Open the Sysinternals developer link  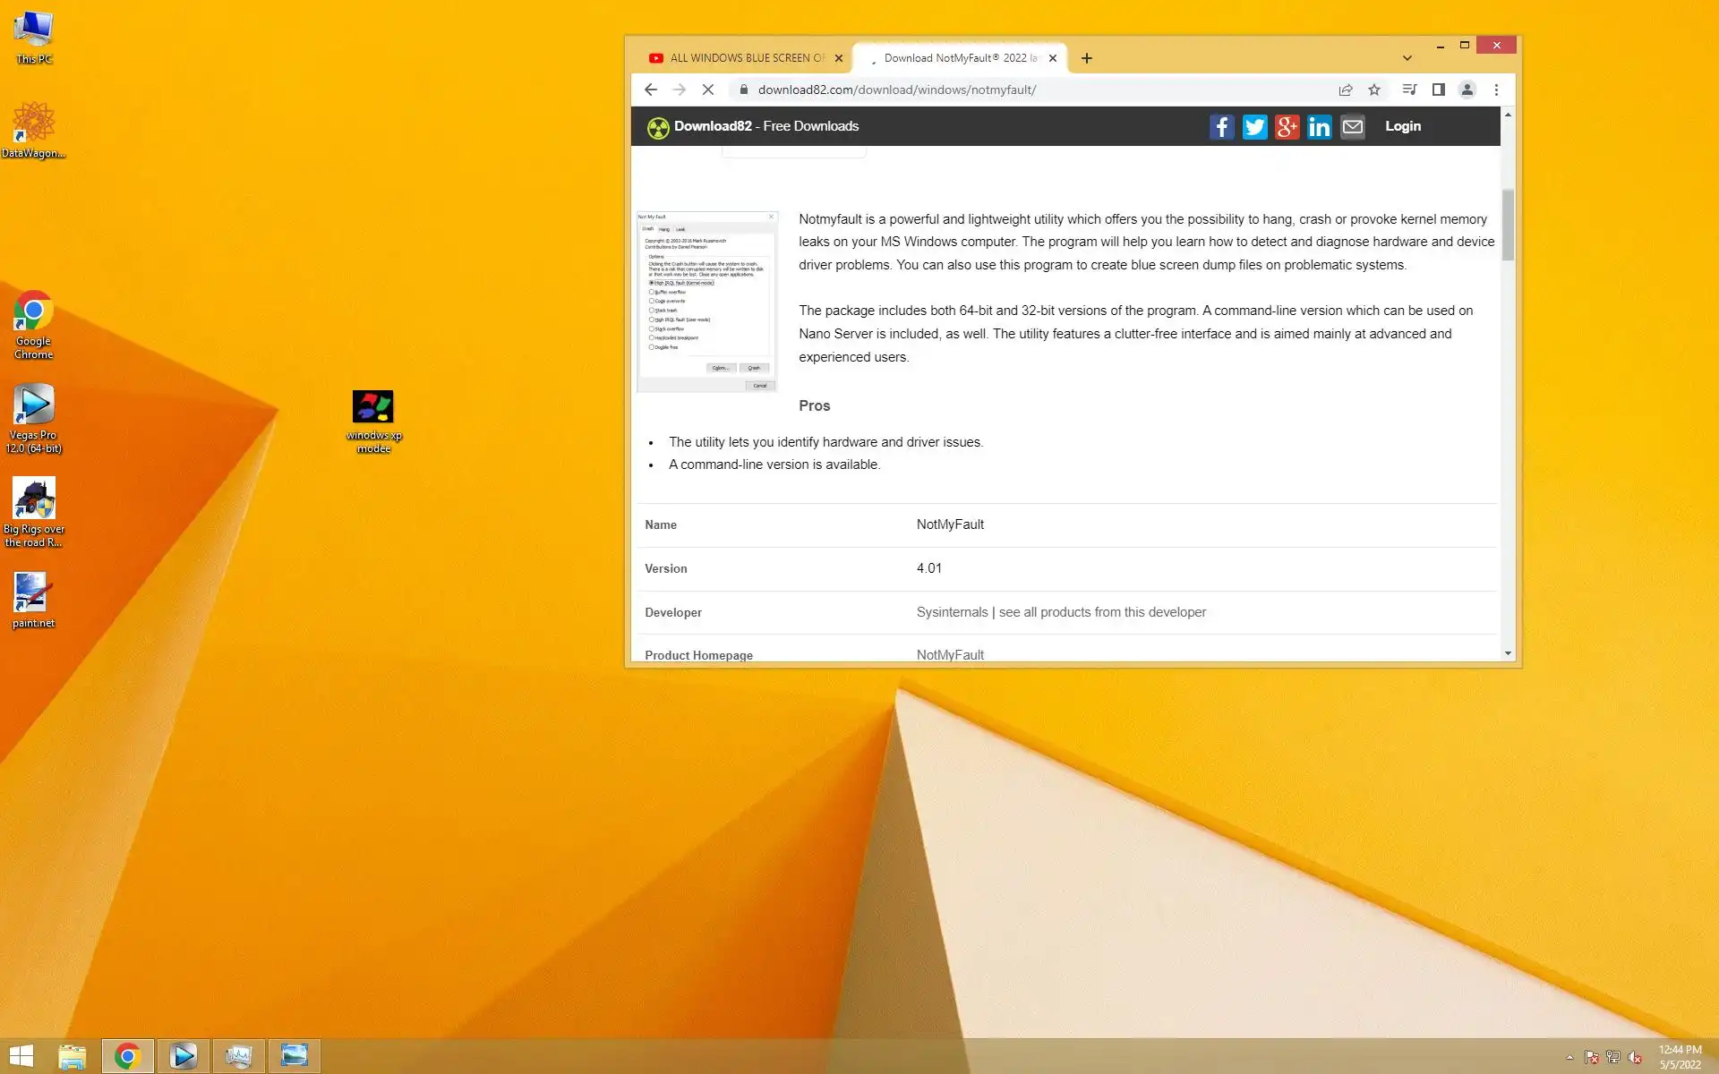tap(952, 612)
